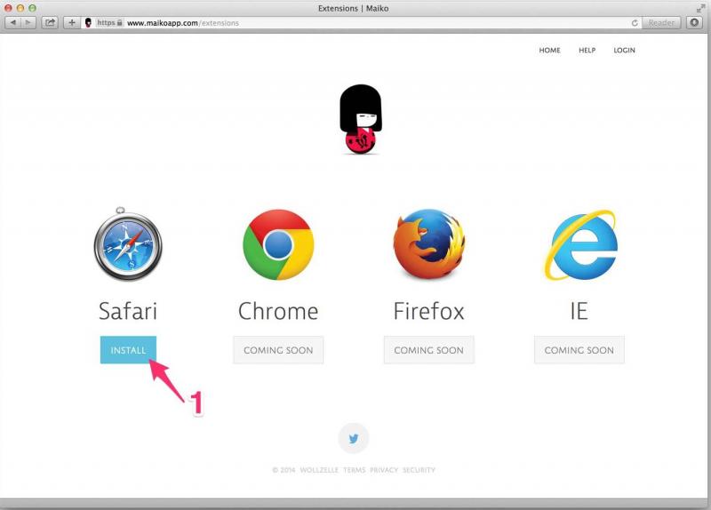The height and width of the screenshot is (510, 711).
Task: Toggle full screen arrows in title bar
Action: [x=701, y=8]
